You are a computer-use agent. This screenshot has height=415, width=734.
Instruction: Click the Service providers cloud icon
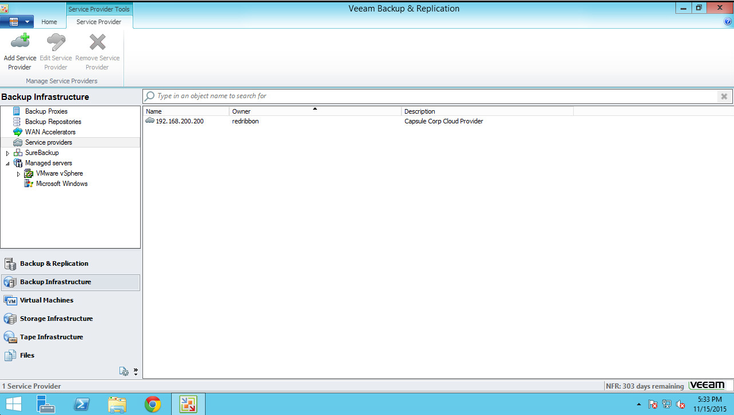coord(18,142)
